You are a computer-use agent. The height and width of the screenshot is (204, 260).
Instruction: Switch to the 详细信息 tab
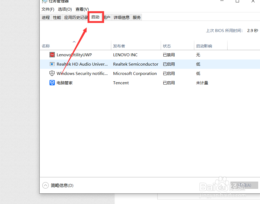point(122,17)
